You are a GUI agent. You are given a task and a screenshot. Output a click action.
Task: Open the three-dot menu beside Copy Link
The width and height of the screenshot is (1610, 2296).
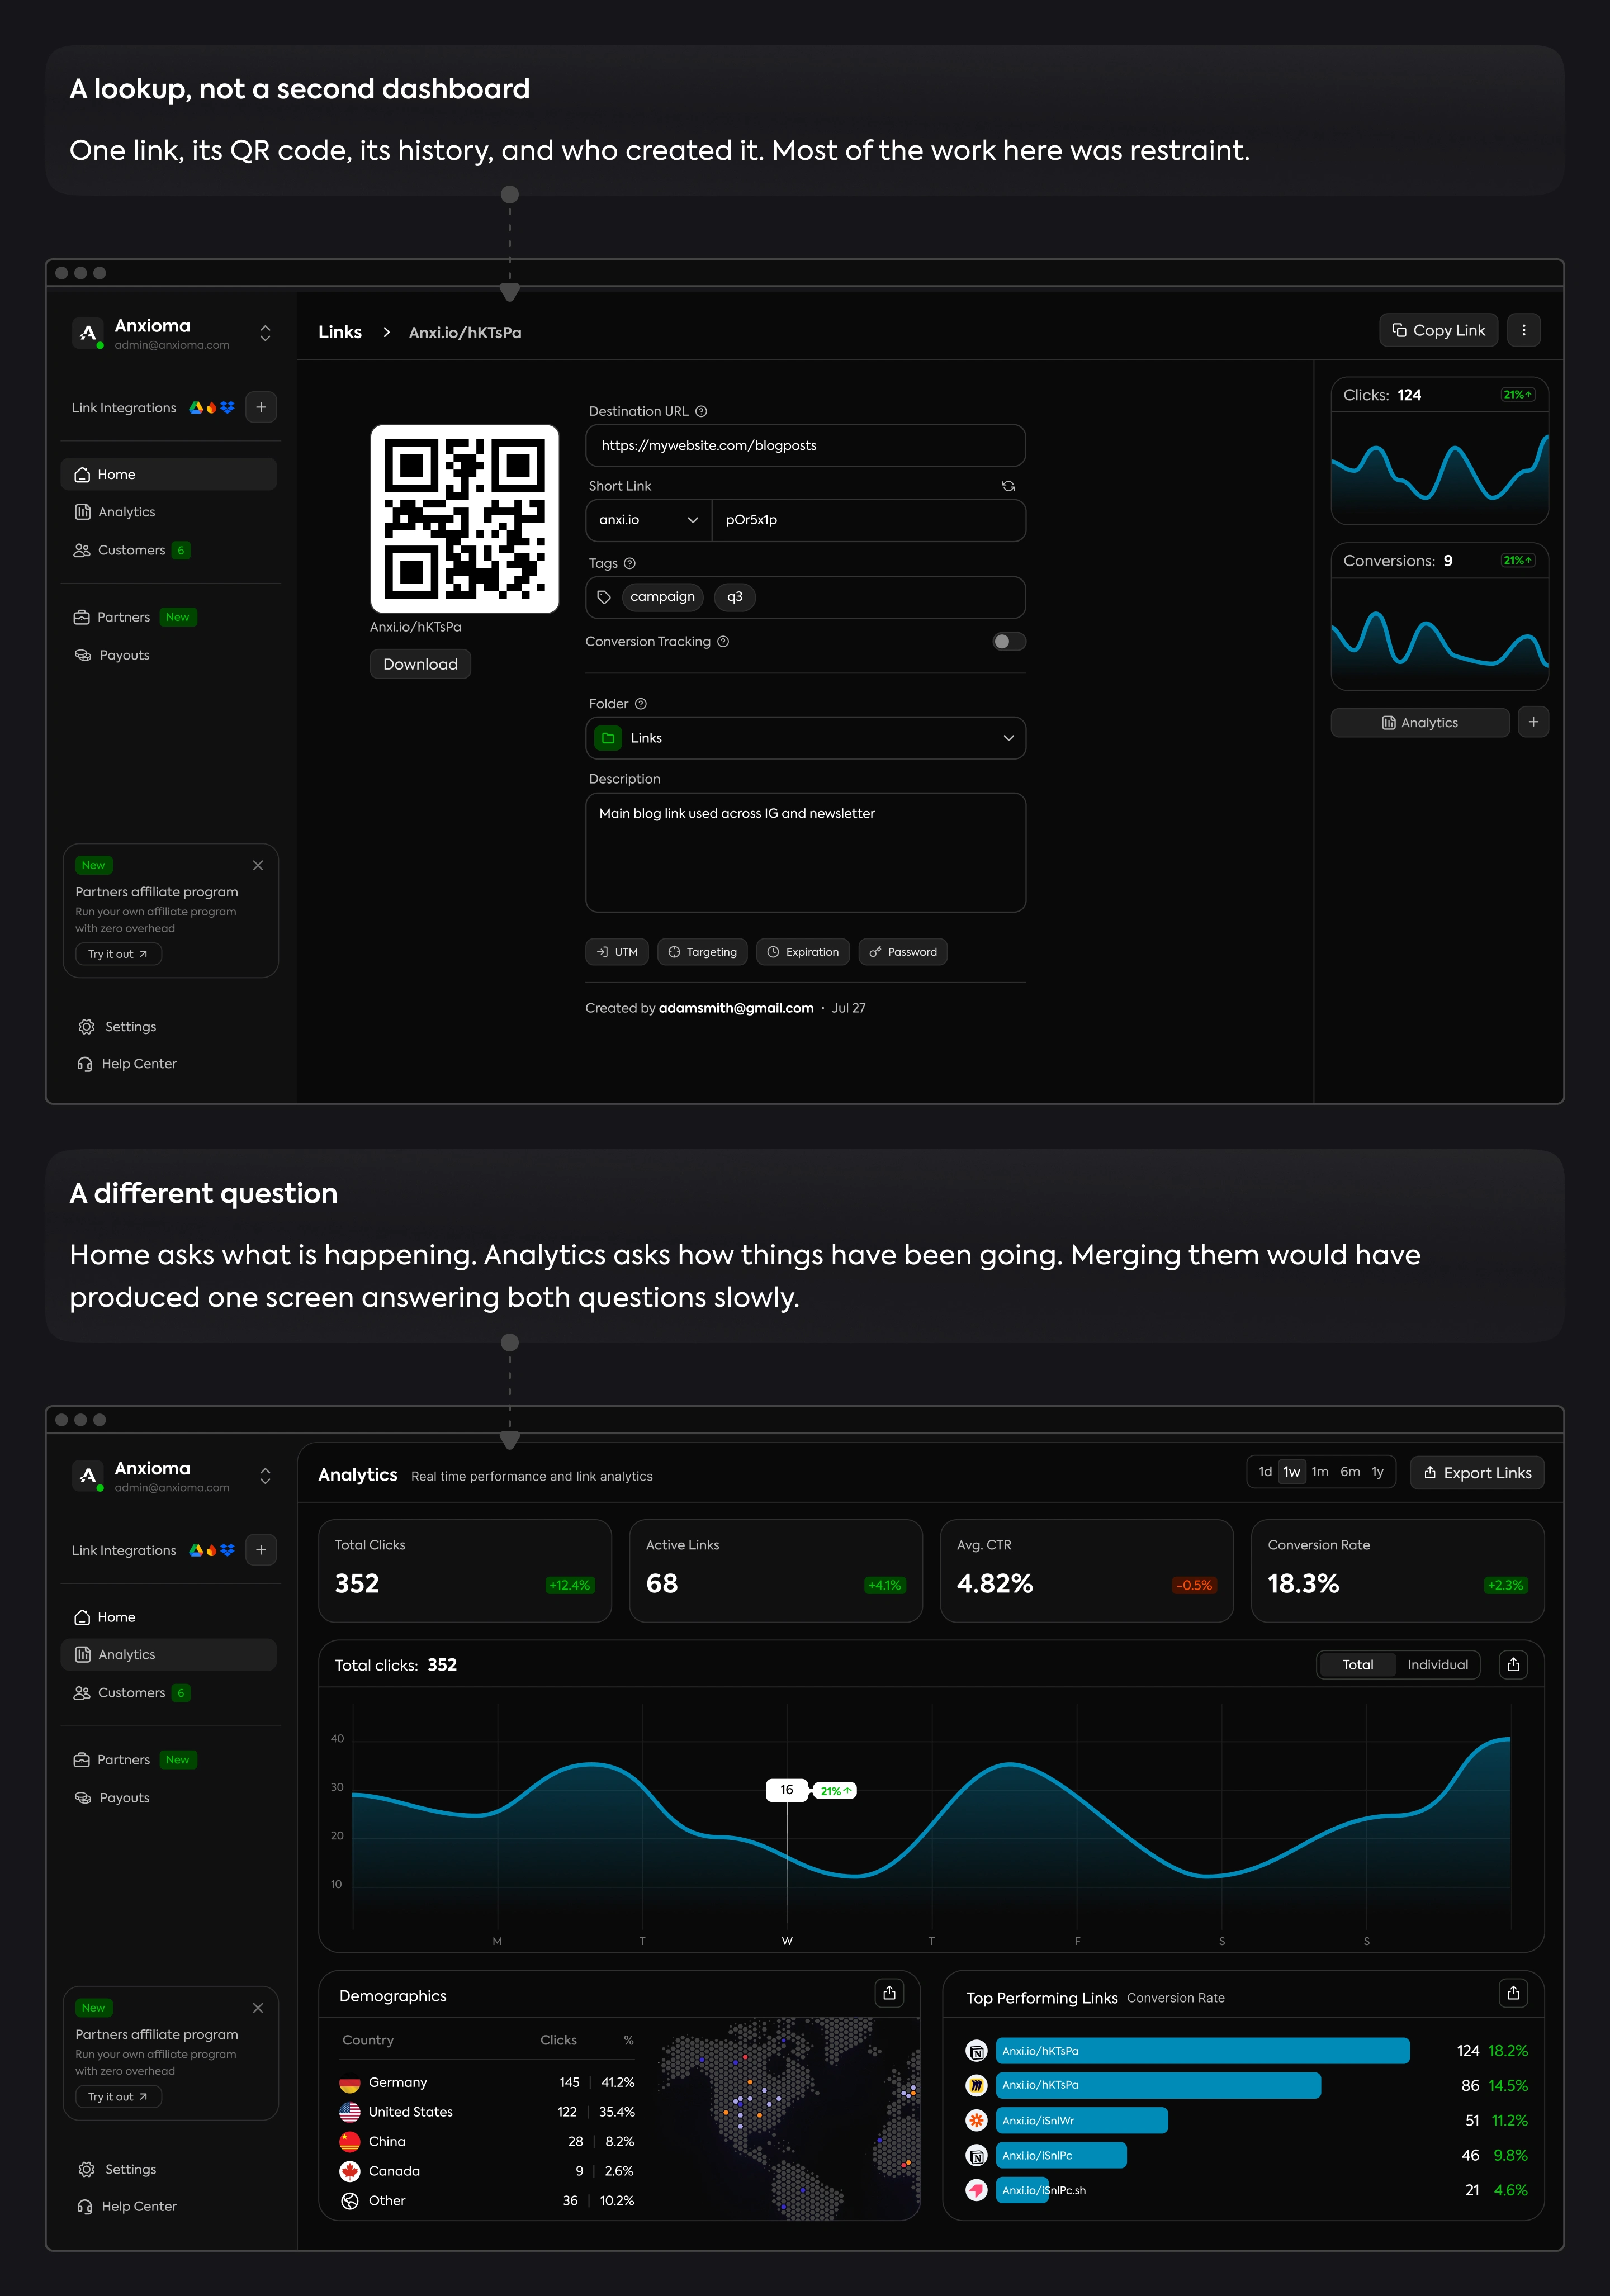1523,330
